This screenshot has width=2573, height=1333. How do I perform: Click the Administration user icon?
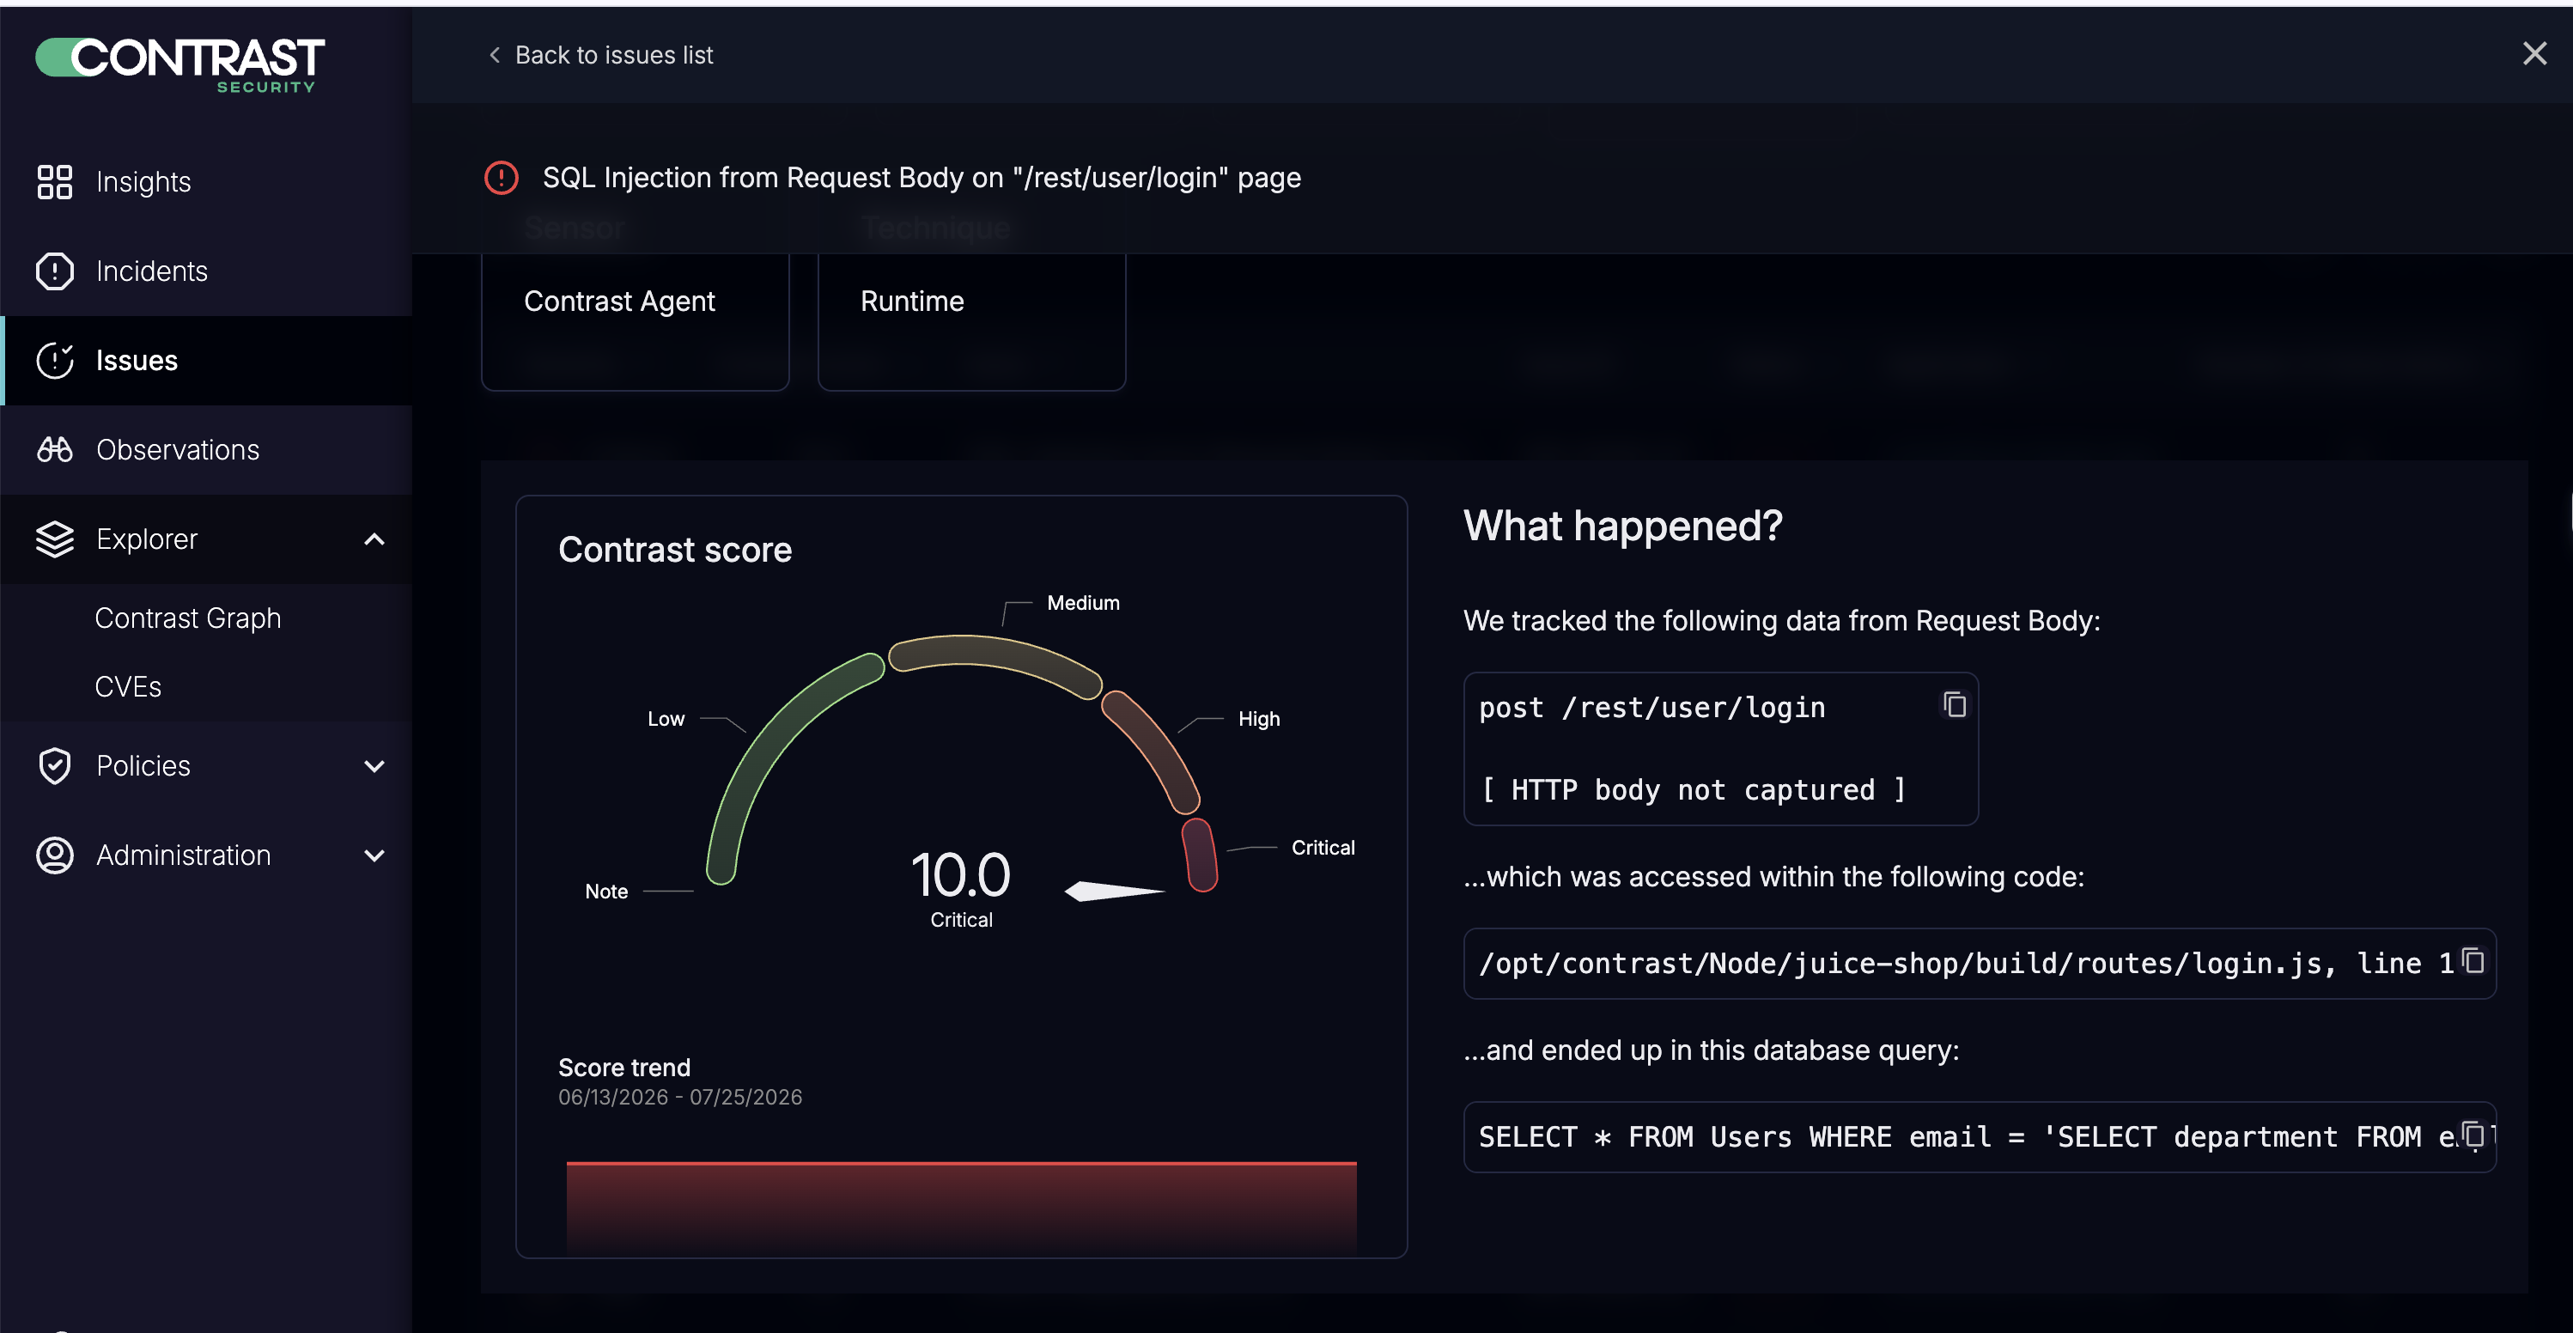tap(54, 855)
